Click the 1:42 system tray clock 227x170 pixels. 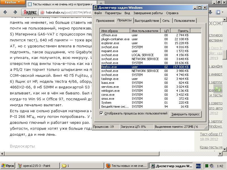coord(220,166)
